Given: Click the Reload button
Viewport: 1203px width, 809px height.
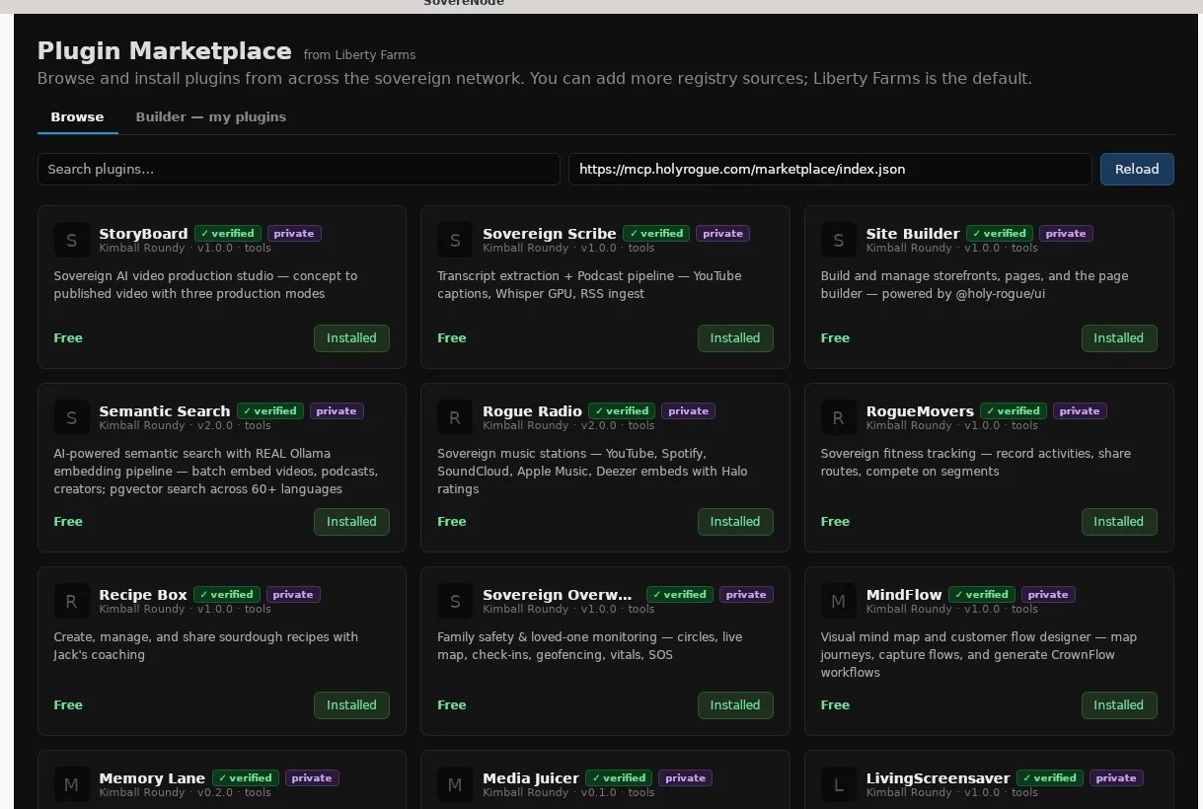Looking at the screenshot, I should 1137,169.
